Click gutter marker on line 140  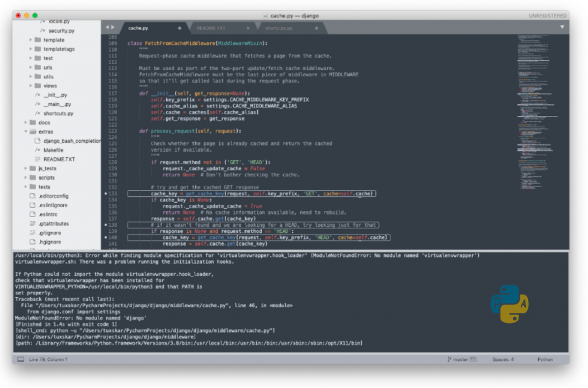click(x=106, y=238)
